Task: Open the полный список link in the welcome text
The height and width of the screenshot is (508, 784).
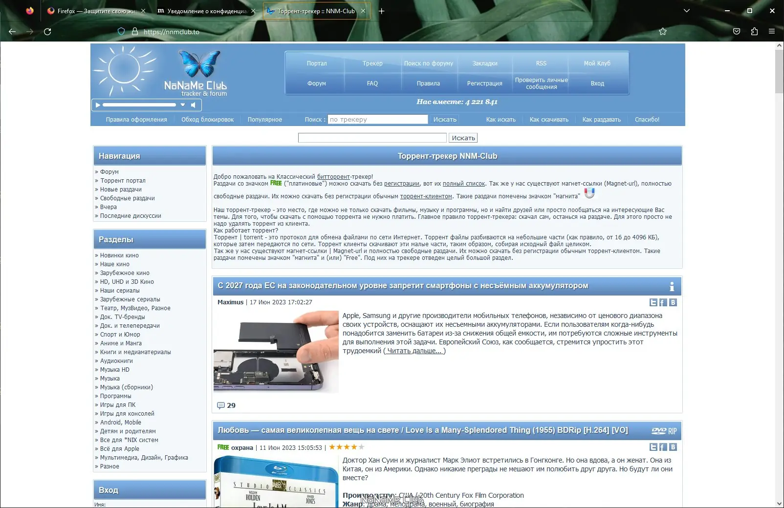Action: (x=464, y=184)
